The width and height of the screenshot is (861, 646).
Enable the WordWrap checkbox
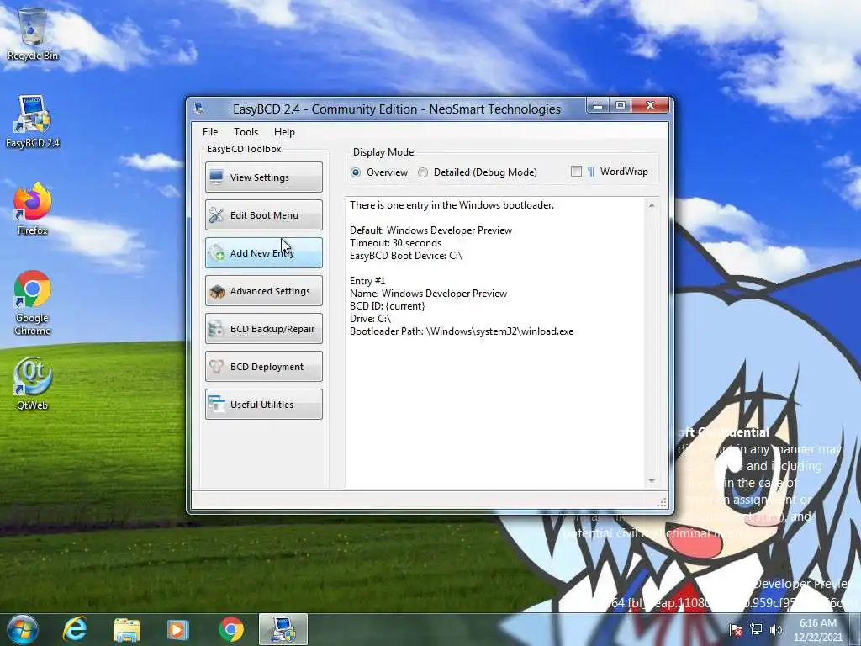(x=576, y=172)
